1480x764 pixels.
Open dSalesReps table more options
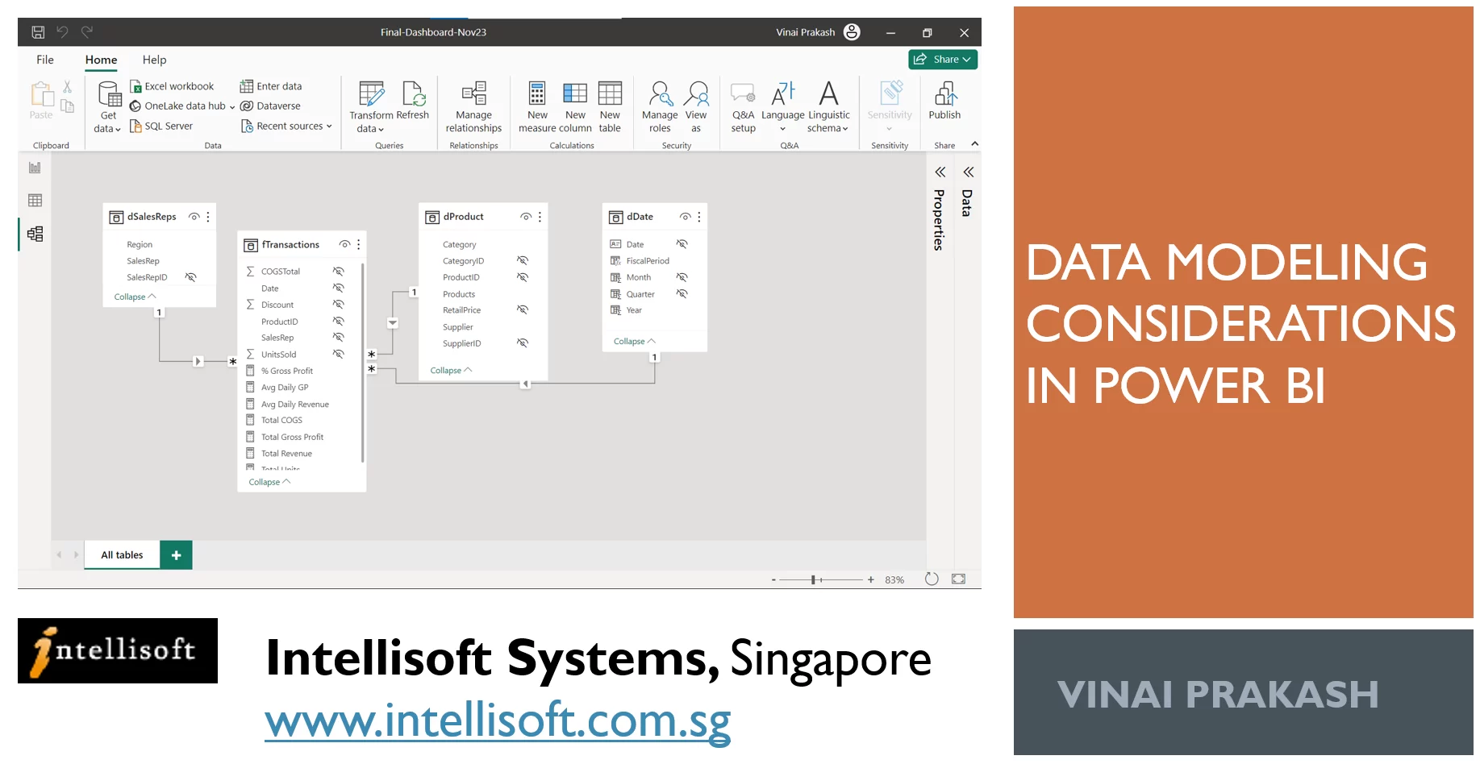click(x=208, y=217)
